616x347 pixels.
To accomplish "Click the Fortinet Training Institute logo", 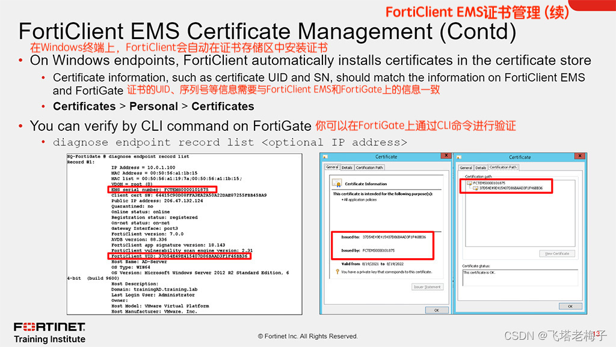I will (49, 333).
